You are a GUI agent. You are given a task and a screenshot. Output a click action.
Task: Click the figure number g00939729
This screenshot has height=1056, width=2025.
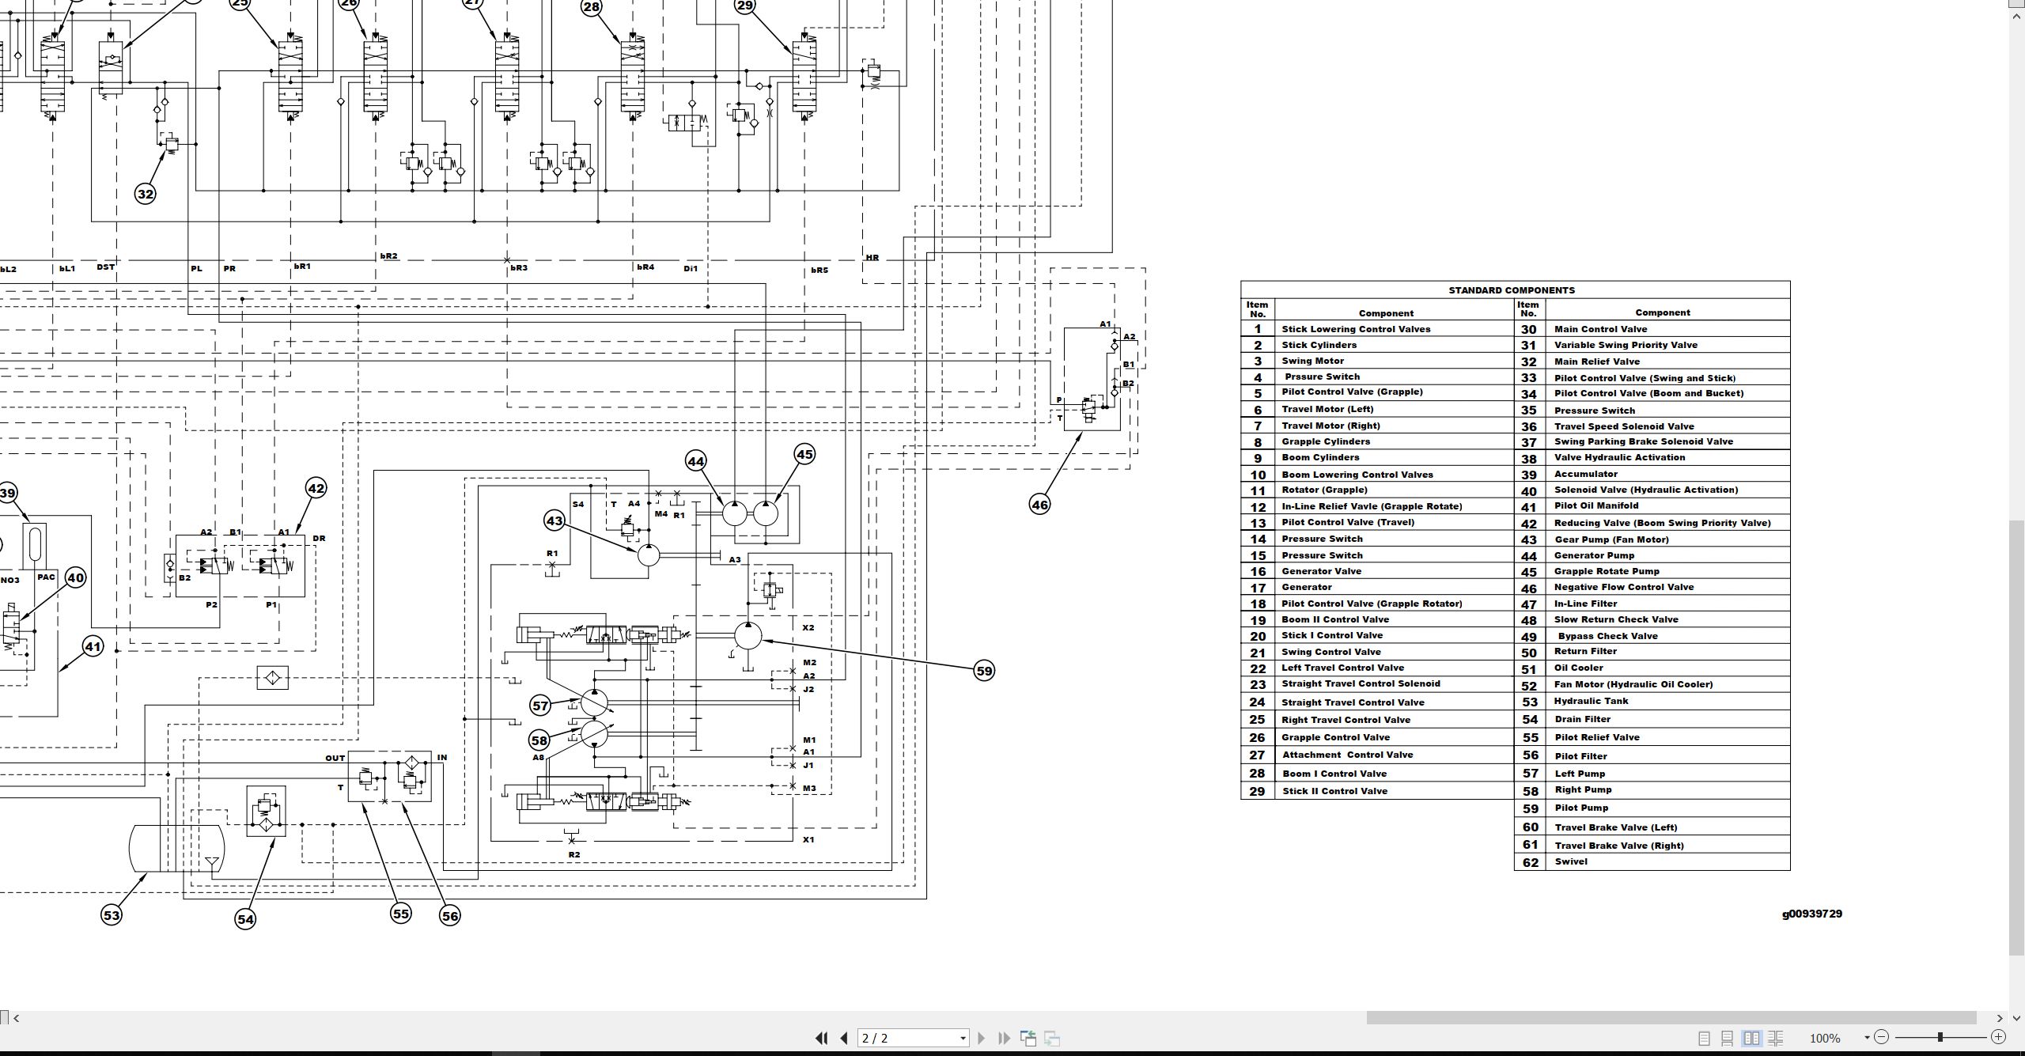click(x=1811, y=914)
